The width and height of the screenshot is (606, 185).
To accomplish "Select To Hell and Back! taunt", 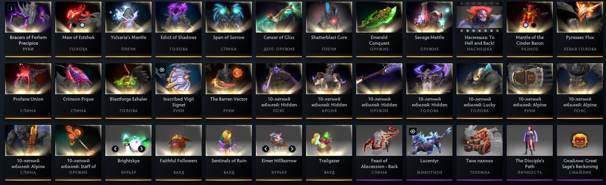I will 480,29.
